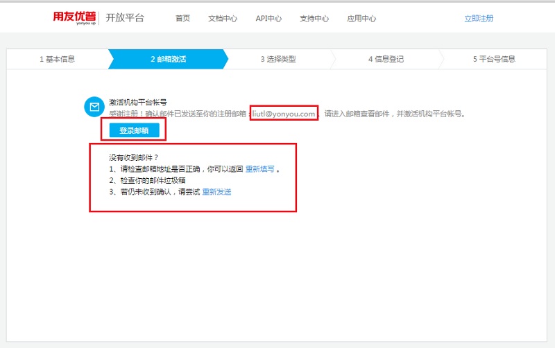Open 支持中心 navigation item

[314, 19]
